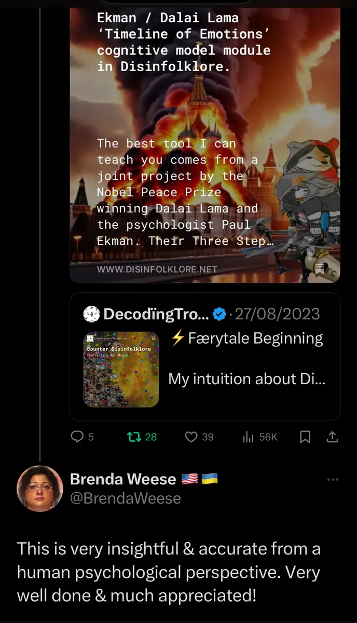Click the WWW.DISINFOLKLORE.NET link label
This screenshot has width=357, height=623.
click(x=157, y=269)
